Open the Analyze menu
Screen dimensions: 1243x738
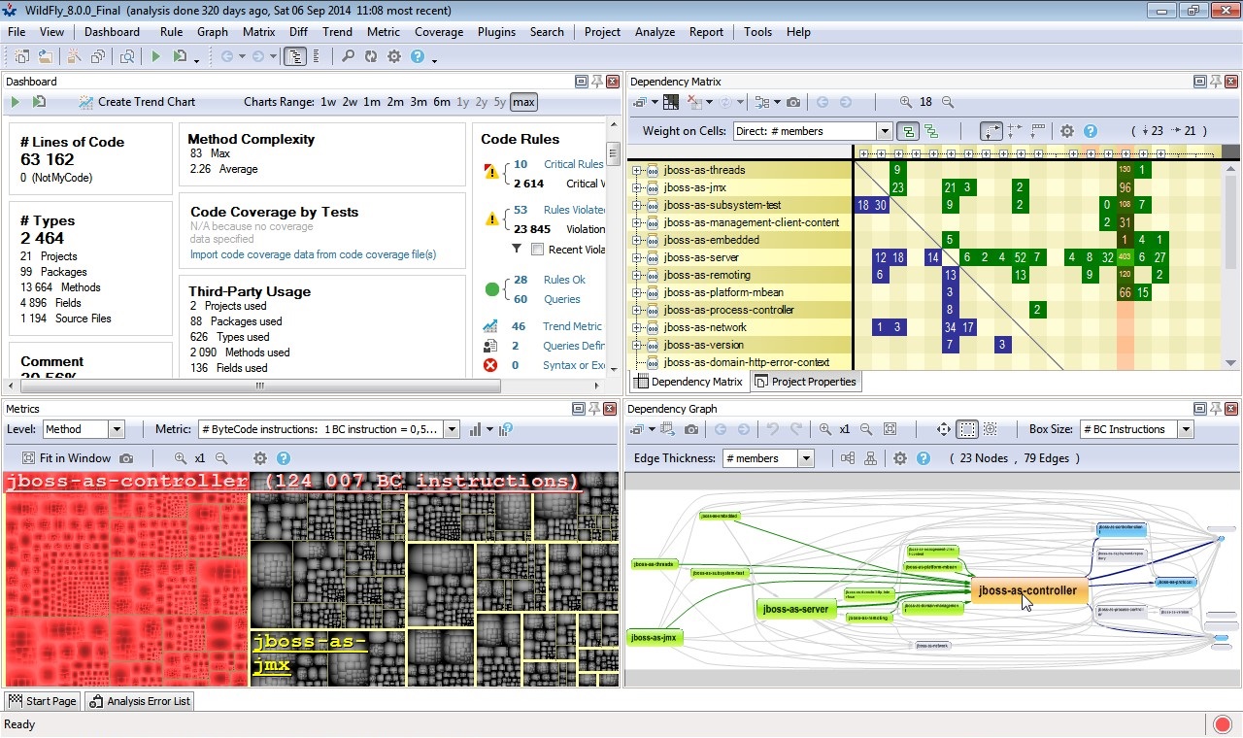(x=655, y=32)
